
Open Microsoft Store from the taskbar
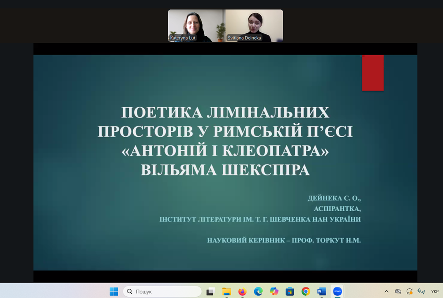coord(290,291)
